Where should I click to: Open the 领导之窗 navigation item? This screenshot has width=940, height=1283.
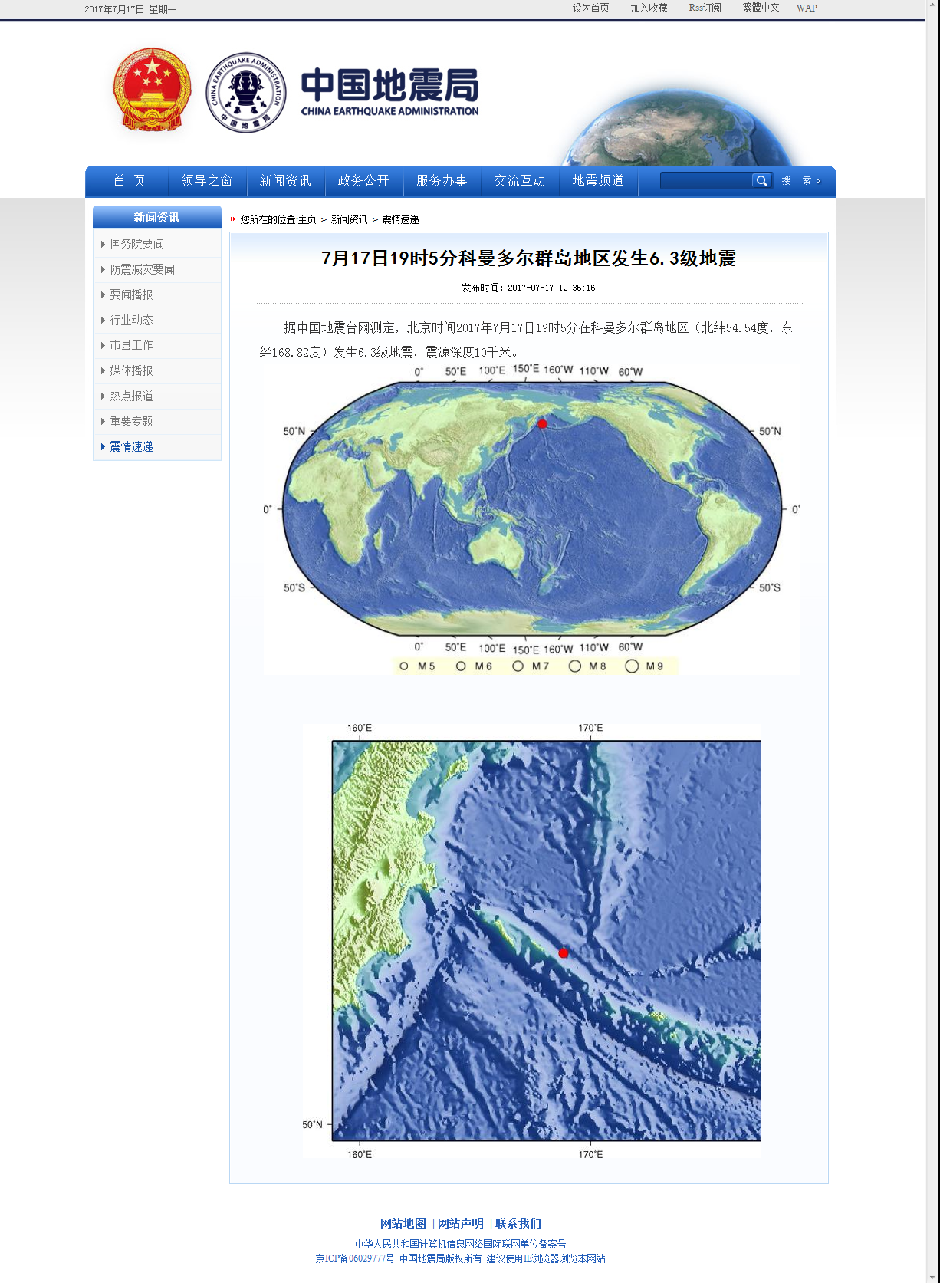[x=207, y=181]
